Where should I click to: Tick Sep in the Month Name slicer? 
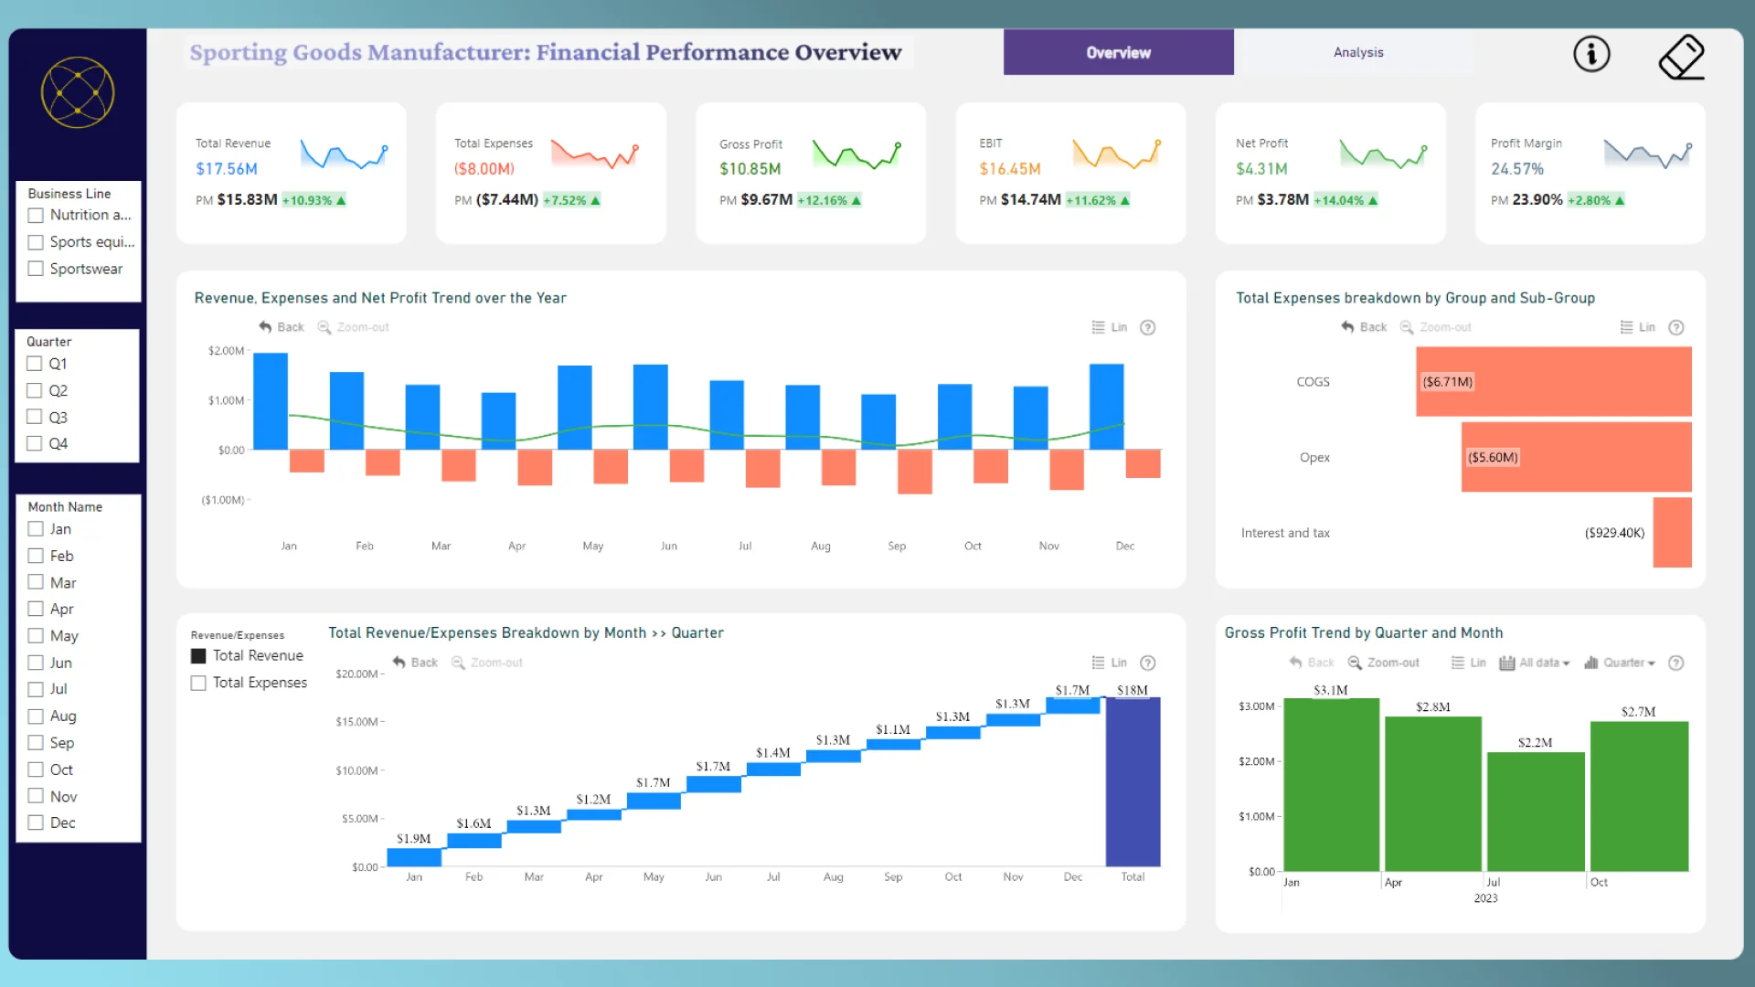36,743
